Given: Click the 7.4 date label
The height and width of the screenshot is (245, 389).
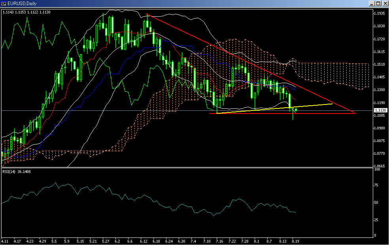Looking at the screenshot, I should (x=193, y=241).
